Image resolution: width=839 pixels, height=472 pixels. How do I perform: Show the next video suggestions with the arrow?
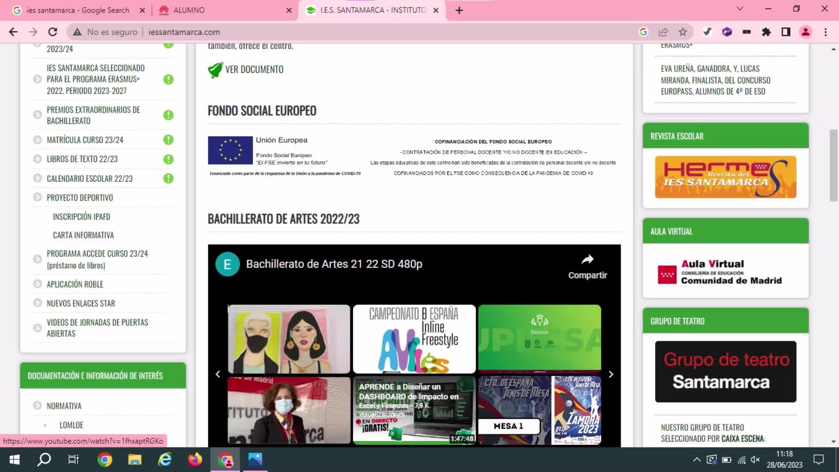pyautogui.click(x=611, y=374)
